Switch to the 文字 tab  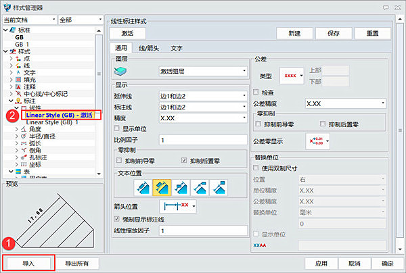point(176,48)
